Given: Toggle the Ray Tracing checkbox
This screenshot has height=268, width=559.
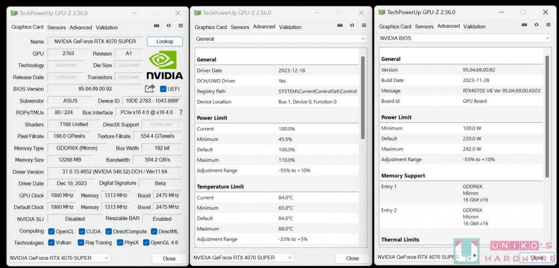Looking at the screenshot, I should click(x=81, y=243).
